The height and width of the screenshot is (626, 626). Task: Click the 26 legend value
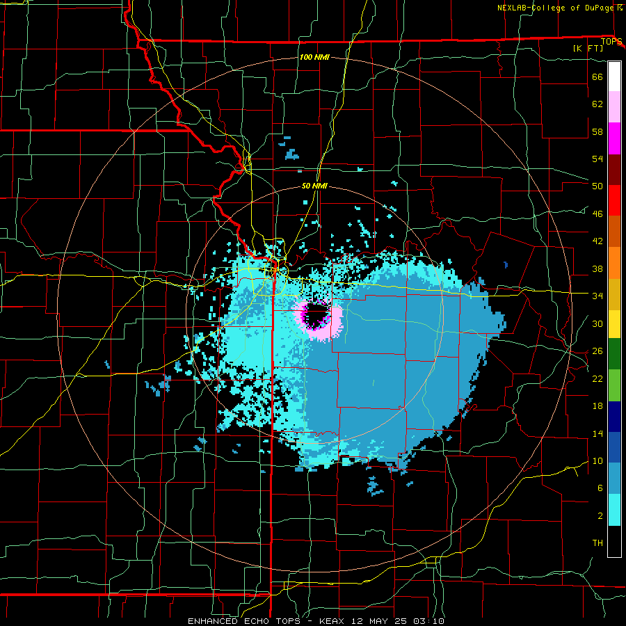click(597, 351)
